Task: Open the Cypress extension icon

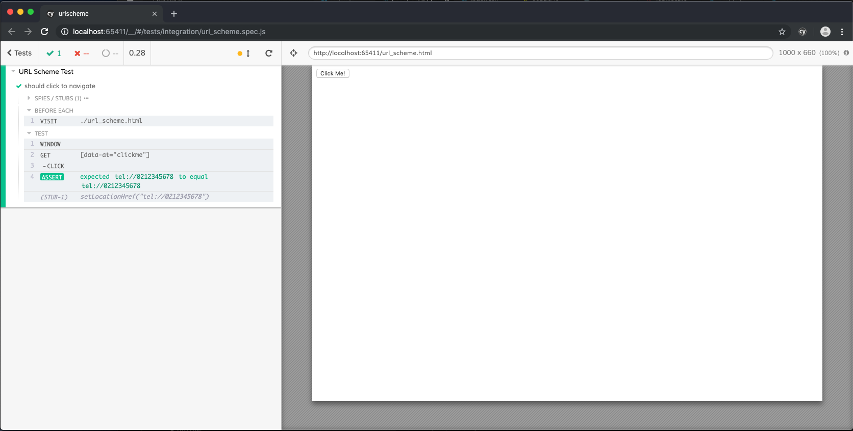Action: [802, 32]
